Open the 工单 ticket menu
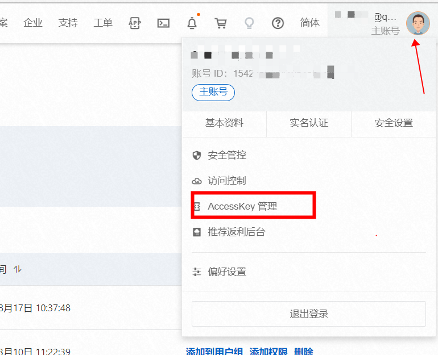The width and height of the screenshot is (438, 355). pyautogui.click(x=103, y=23)
